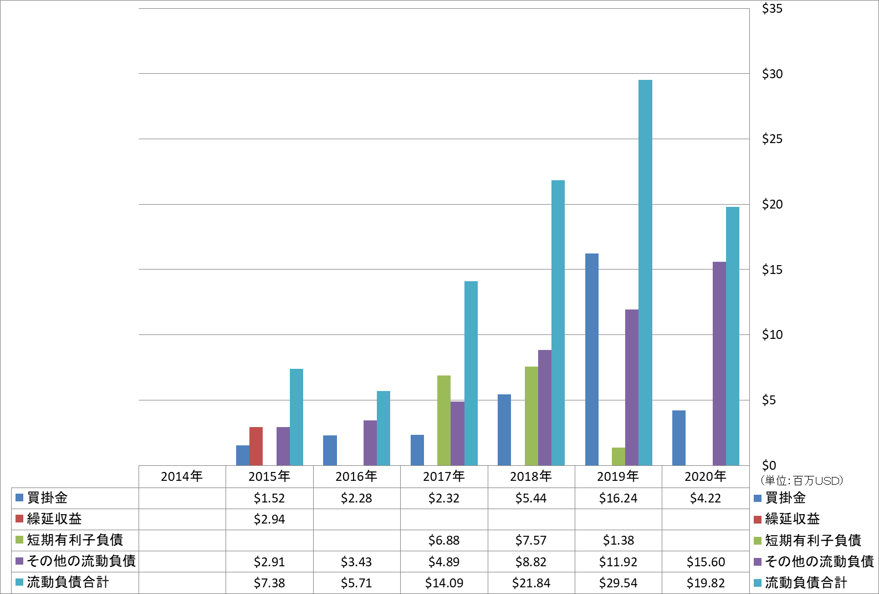Select the $14.09 total liabilities cell
Screen dimensions: 879x594
click(444, 583)
